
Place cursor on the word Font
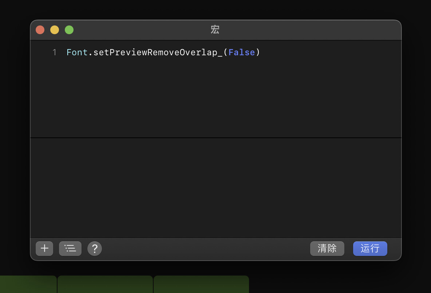[x=77, y=53]
